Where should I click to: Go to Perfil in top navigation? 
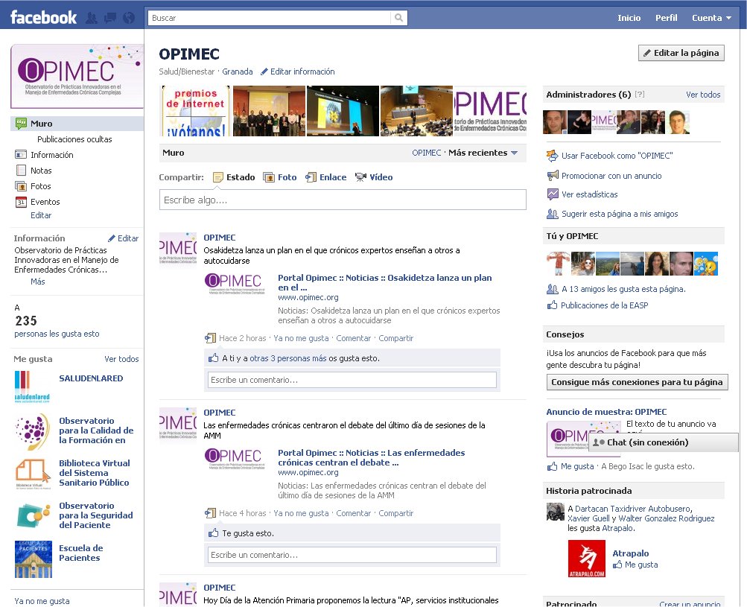pyautogui.click(x=666, y=18)
